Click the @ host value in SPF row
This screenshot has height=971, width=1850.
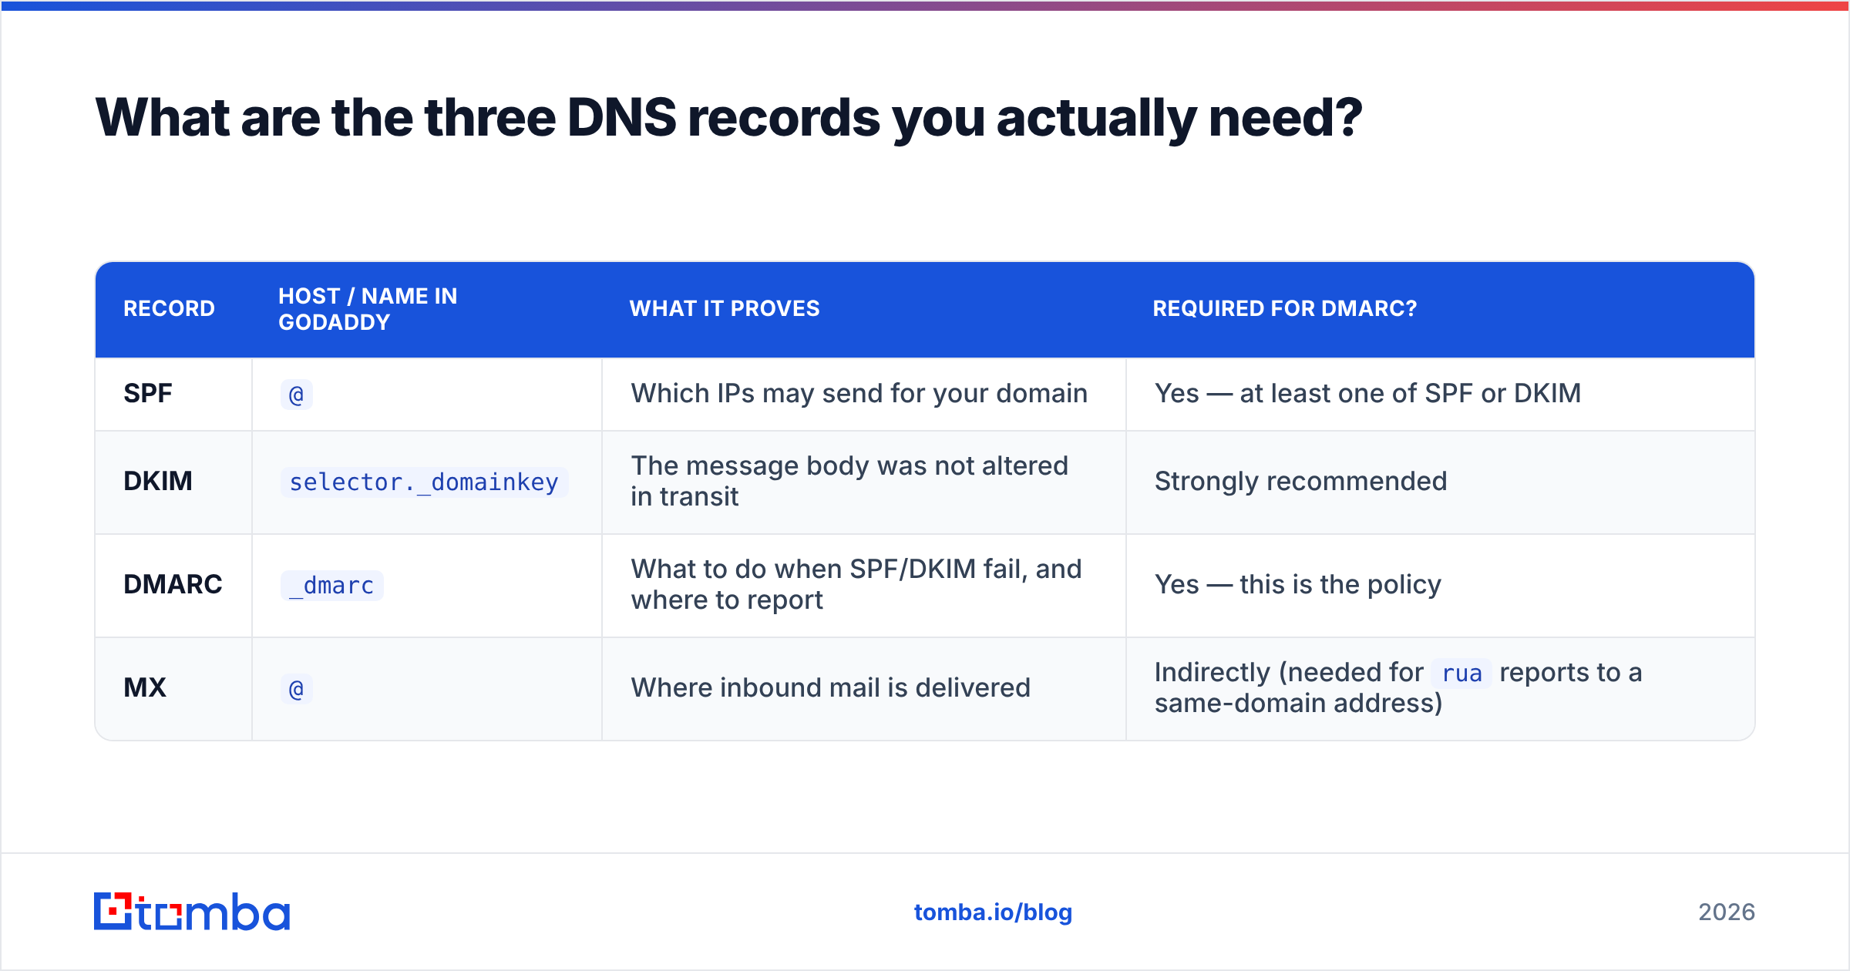click(x=296, y=395)
